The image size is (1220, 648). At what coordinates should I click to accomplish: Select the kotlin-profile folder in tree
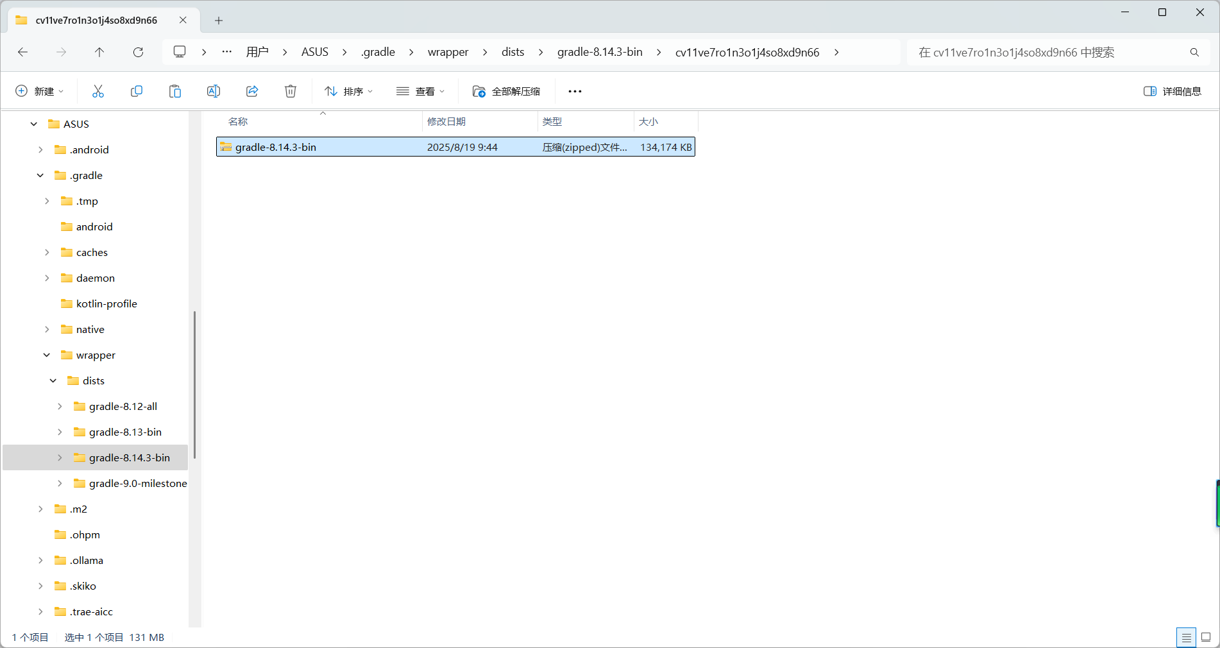tap(106, 303)
